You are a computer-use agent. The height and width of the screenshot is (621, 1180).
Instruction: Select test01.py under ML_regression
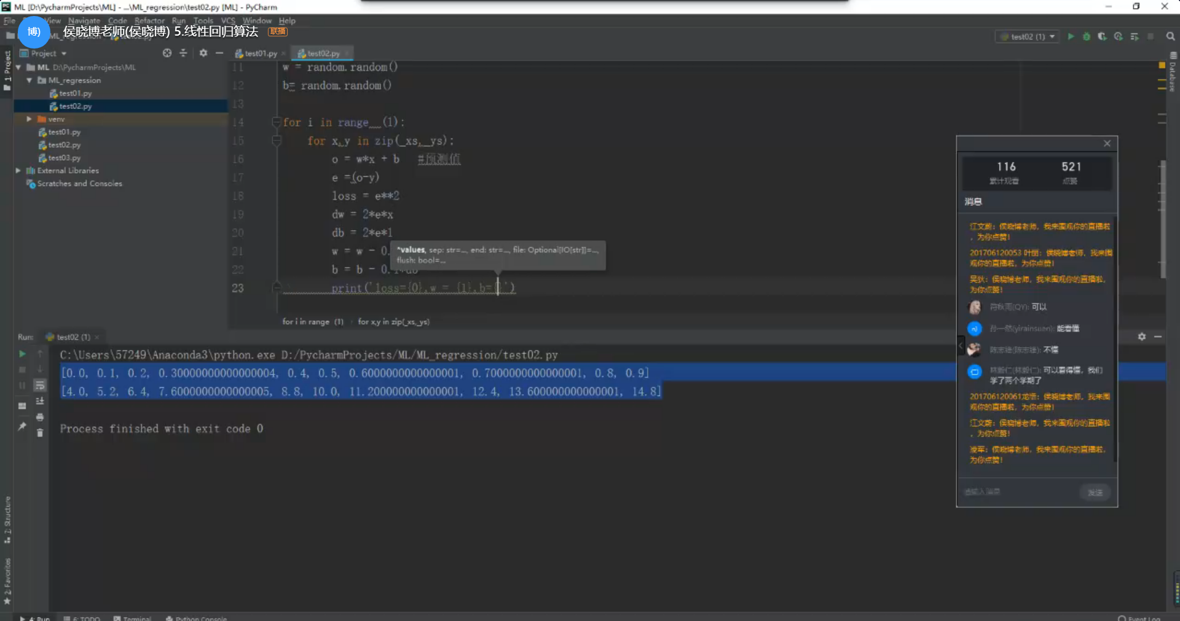tap(75, 93)
